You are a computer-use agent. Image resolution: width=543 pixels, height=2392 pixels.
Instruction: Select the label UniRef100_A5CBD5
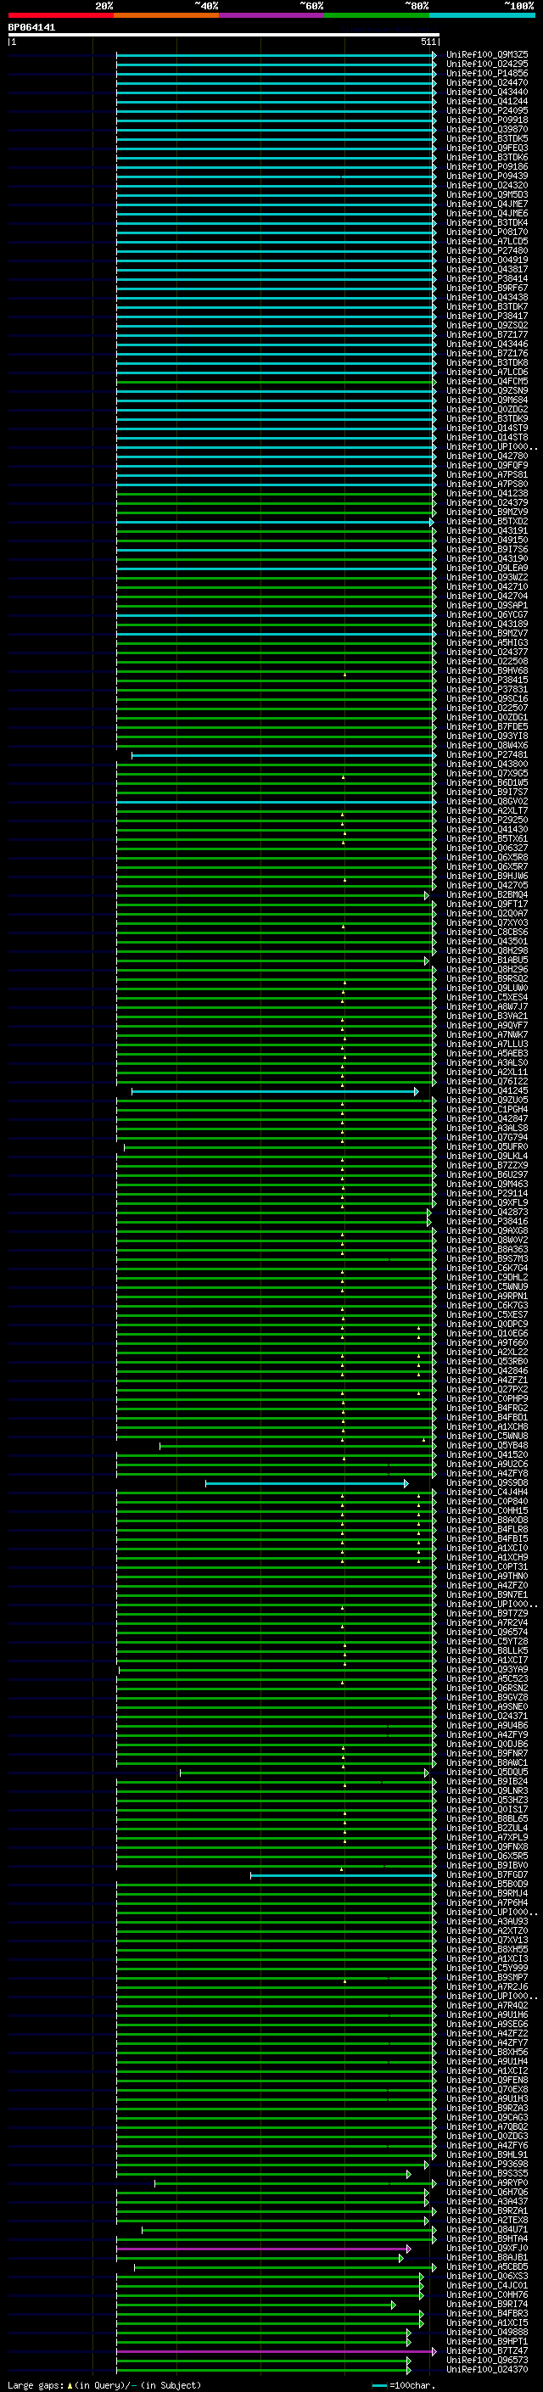[487, 2266]
